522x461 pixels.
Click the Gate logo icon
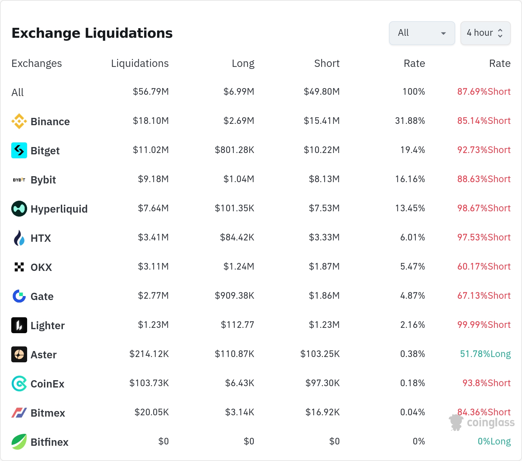[x=19, y=296]
